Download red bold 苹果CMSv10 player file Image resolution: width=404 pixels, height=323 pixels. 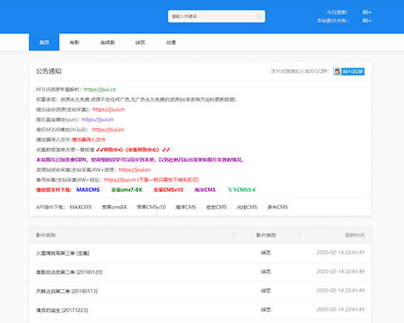pyautogui.click(x=169, y=190)
